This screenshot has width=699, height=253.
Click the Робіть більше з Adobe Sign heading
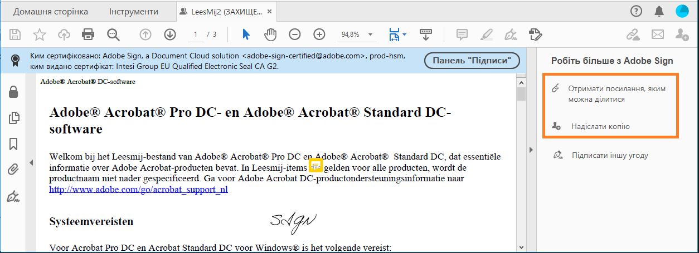pyautogui.click(x=612, y=61)
